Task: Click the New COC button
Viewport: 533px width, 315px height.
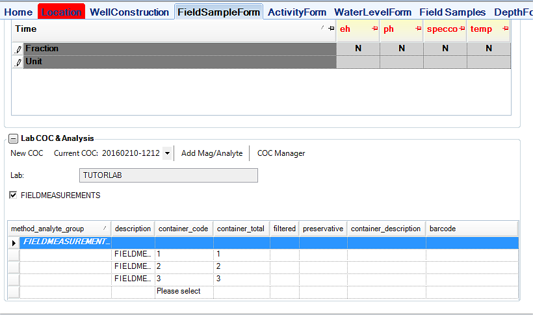Action: (x=27, y=153)
